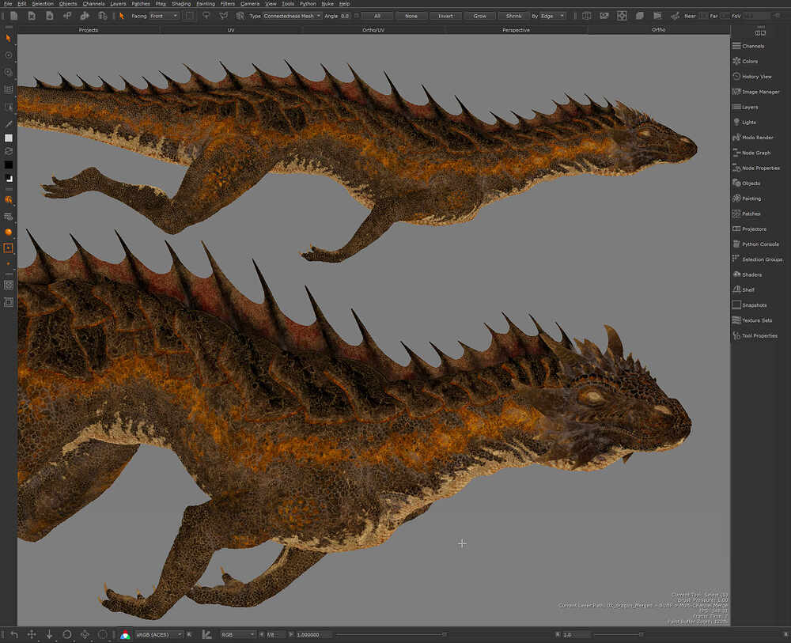The image size is (791, 643).
Task: Show the Selection Groups palette
Action: tap(757, 259)
